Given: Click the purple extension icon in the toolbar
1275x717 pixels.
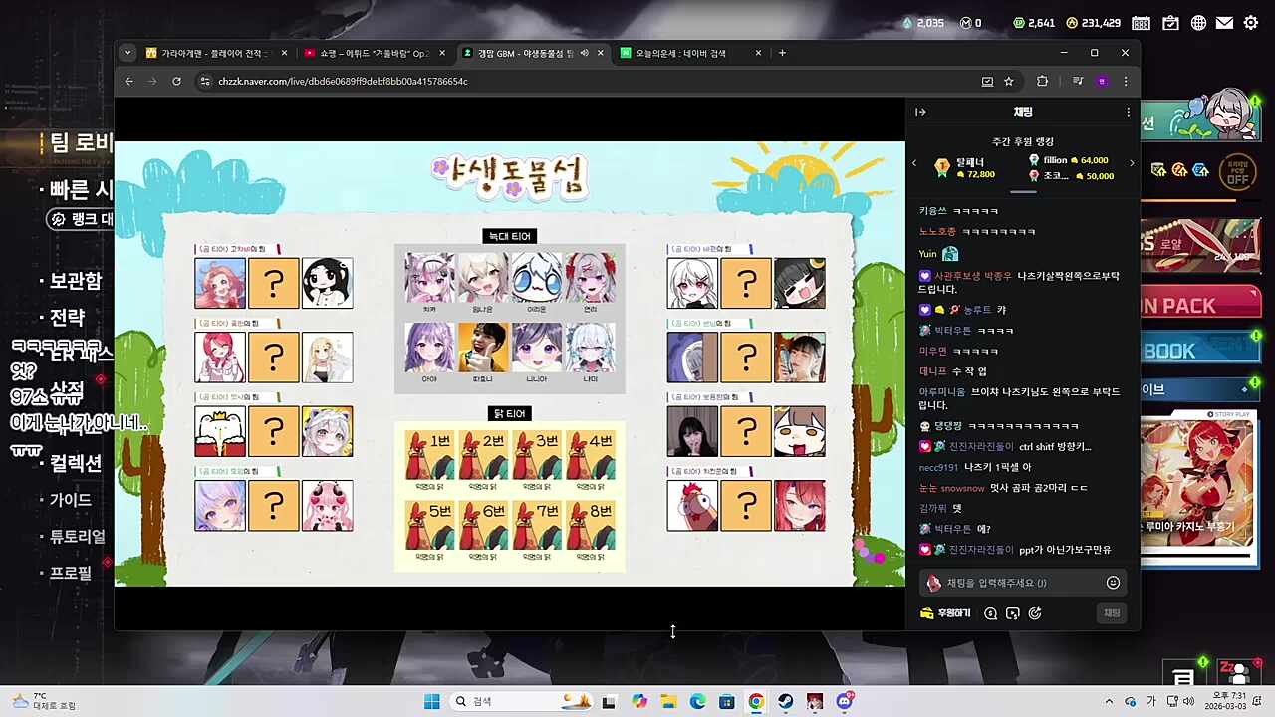Looking at the screenshot, I should (x=1102, y=81).
